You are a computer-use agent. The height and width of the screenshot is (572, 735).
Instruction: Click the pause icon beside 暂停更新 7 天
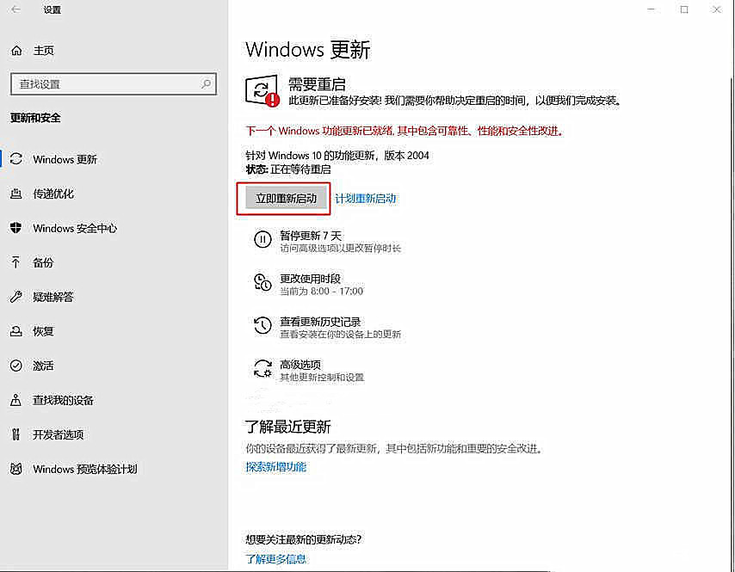[x=262, y=240]
